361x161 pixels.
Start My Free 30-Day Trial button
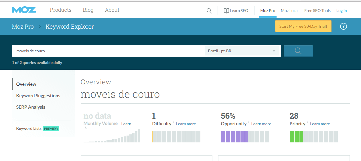pos(303,26)
